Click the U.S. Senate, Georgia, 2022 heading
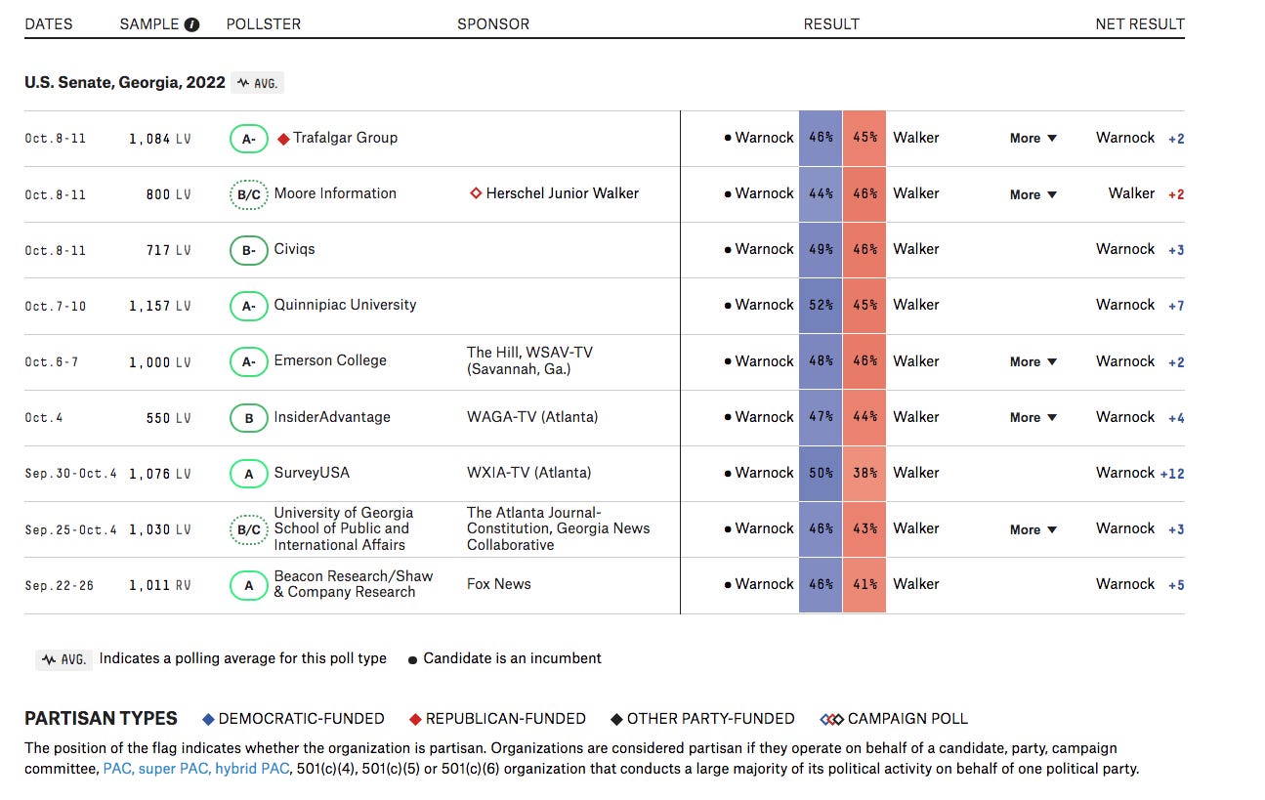Viewport: 1265px width, 800px height. pos(125,83)
